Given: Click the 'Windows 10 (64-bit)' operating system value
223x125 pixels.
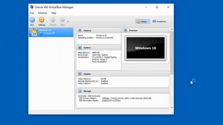Looking at the screenshot, I should click(x=105, y=38).
